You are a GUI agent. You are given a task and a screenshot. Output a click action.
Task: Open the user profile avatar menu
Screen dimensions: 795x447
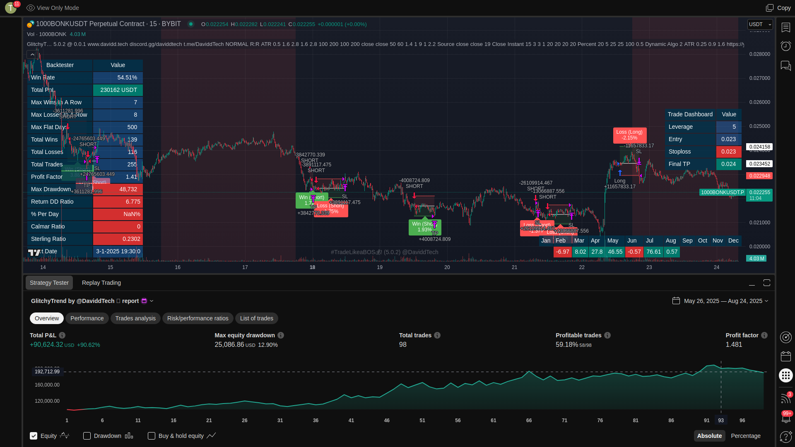click(x=11, y=8)
